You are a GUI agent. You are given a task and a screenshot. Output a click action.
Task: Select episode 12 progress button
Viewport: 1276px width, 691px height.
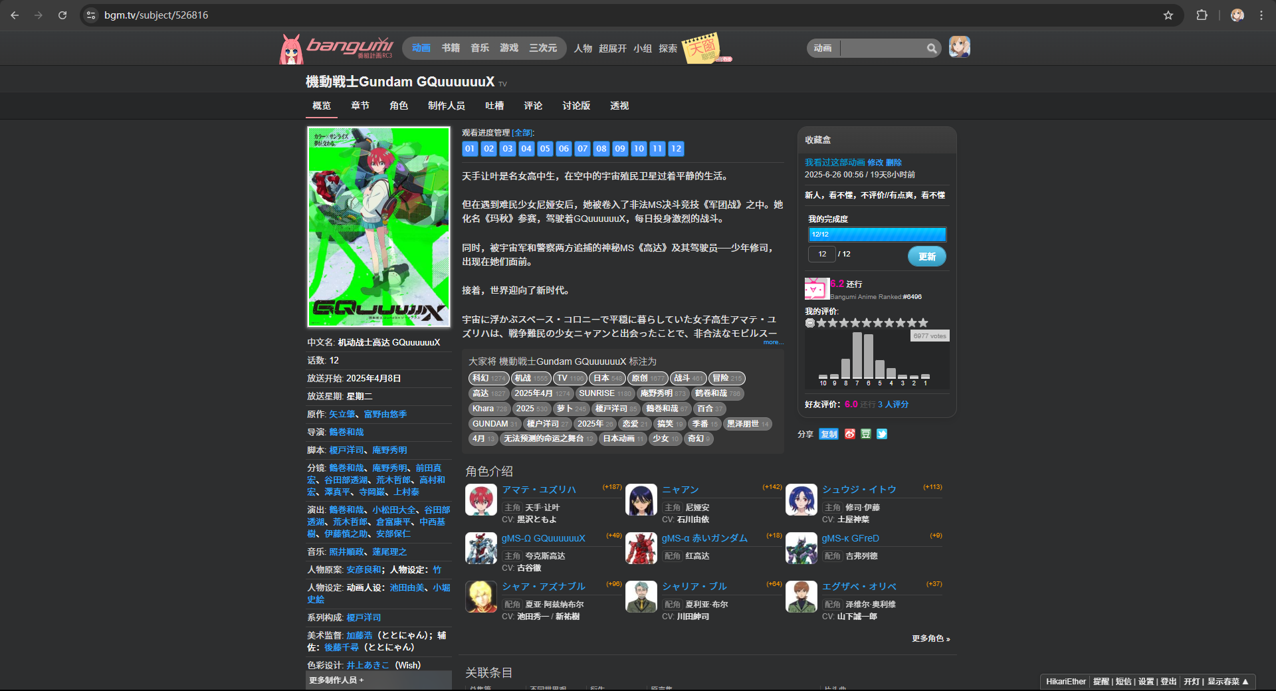[x=676, y=148]
